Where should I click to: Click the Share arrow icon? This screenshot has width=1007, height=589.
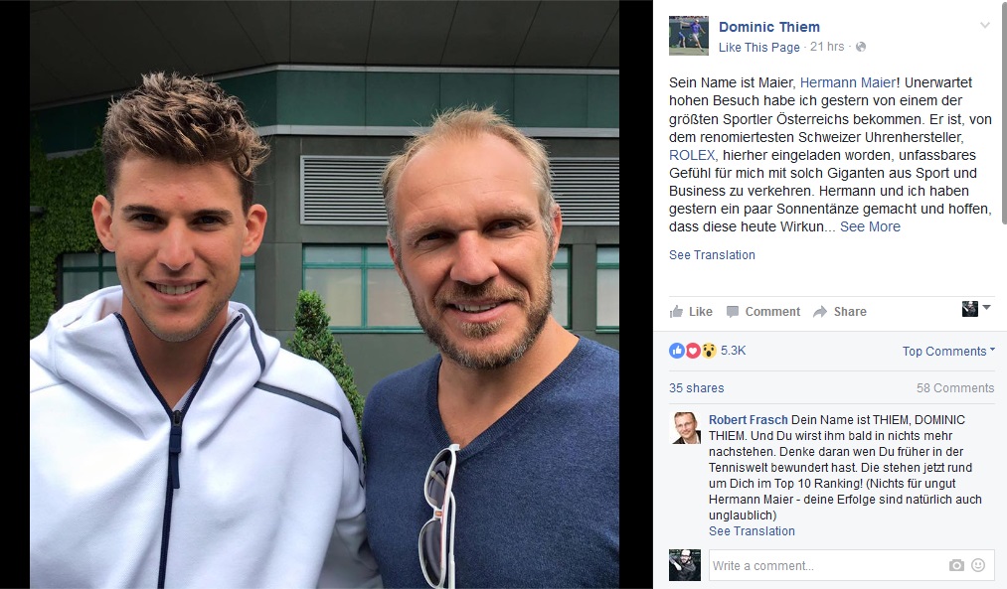coord(820,312)
